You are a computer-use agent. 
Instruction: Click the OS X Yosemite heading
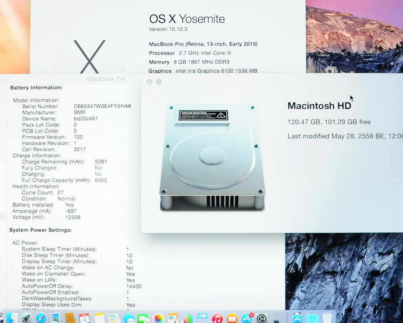[x=187, y=19]
